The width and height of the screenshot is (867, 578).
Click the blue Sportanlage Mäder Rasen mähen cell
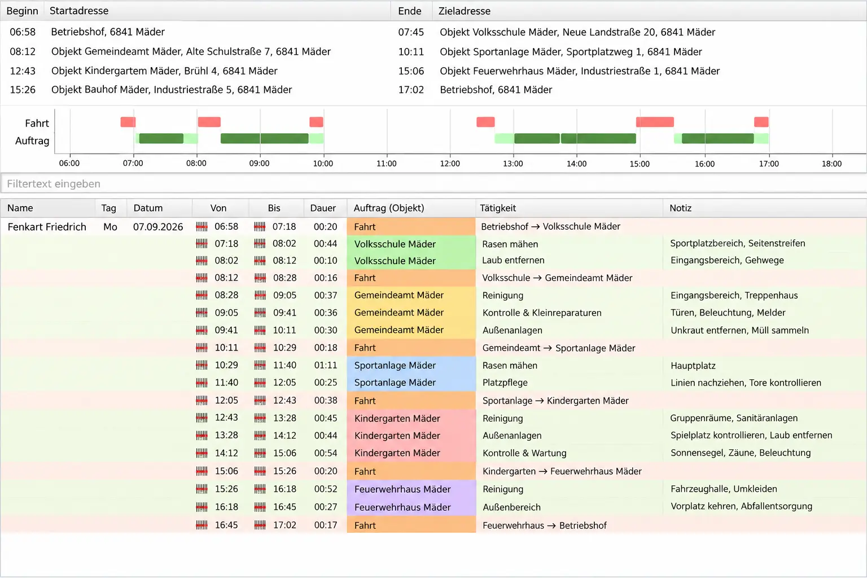(x=411, y=366)
